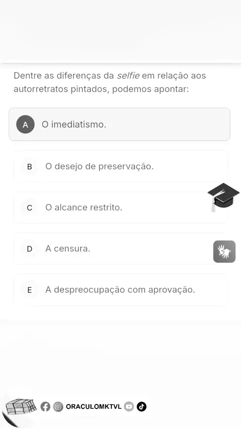Viewport: 241px width, 429px height.
Task: Click the letter A circle badge
Action: 26,125
